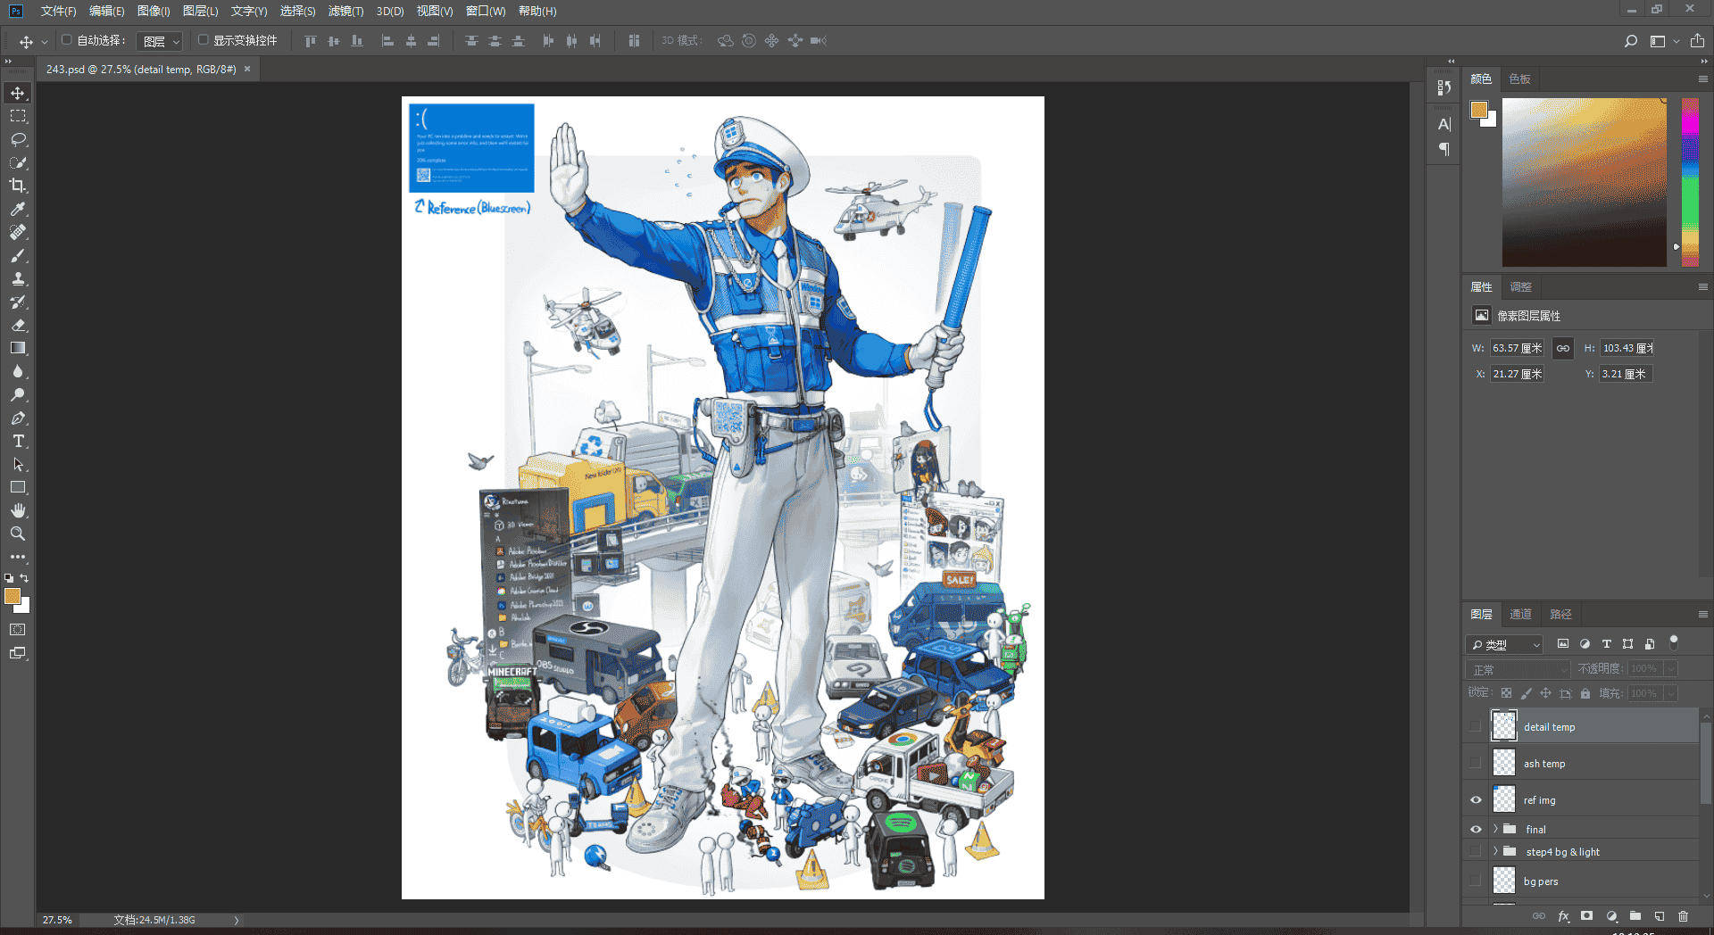This screenshot has height=935, width=1714.
Task: Add a layer mask
Action: pos(1586,916)
